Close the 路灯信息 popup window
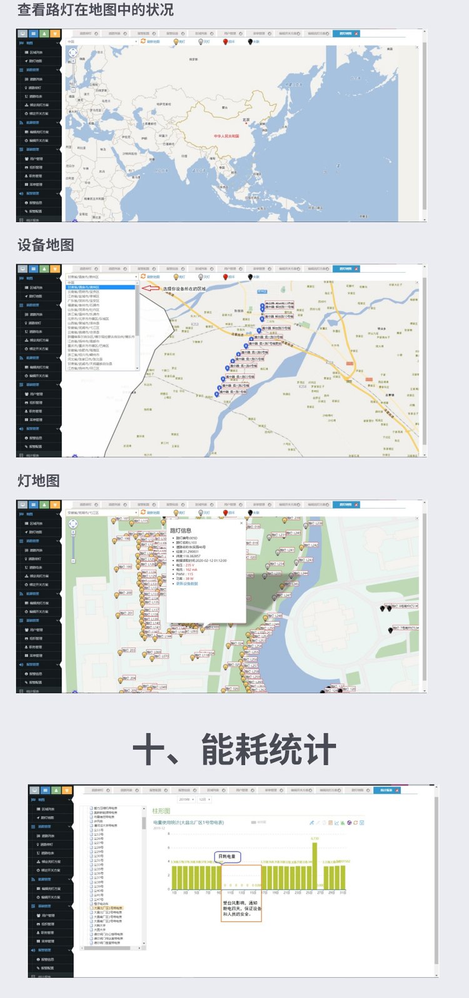 point(242,523)
